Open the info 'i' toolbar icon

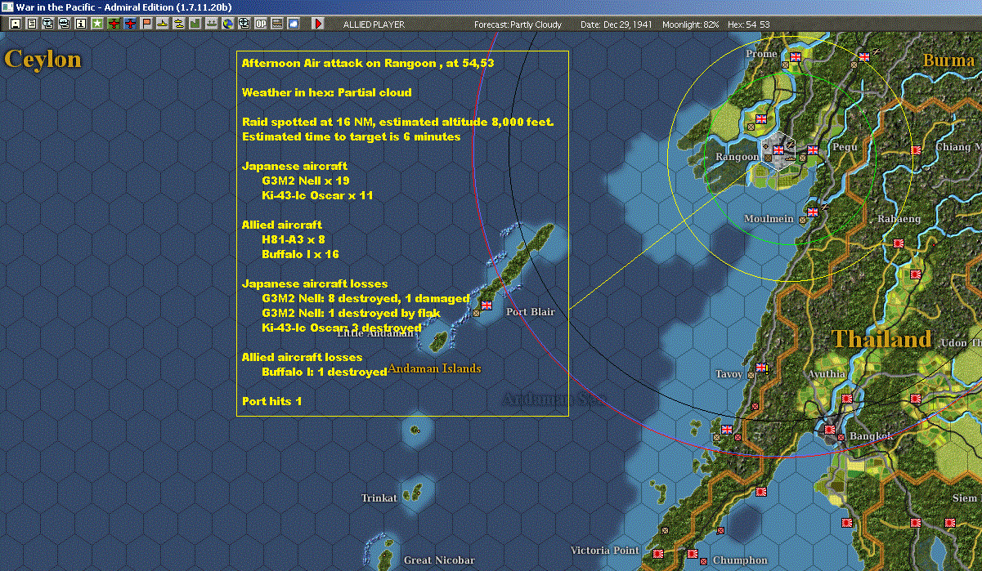(x=80, y=24)
